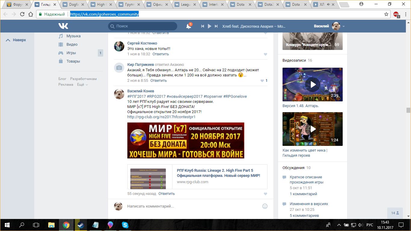Click the Написать комментарий field
Screen dimensions: 411x231
(x=193, y=206)
